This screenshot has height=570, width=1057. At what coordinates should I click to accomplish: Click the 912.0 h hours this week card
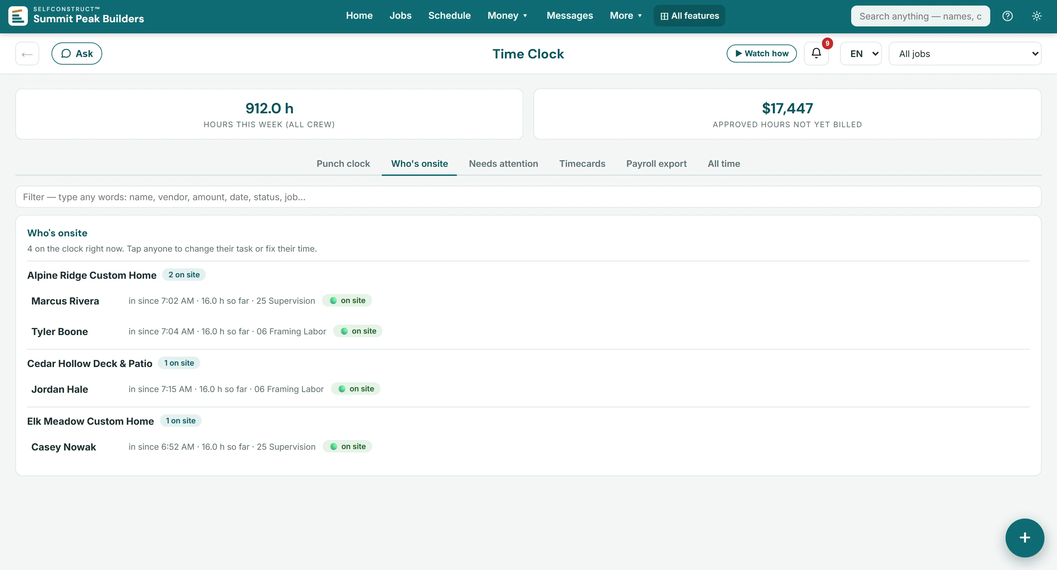coord(269,114)
